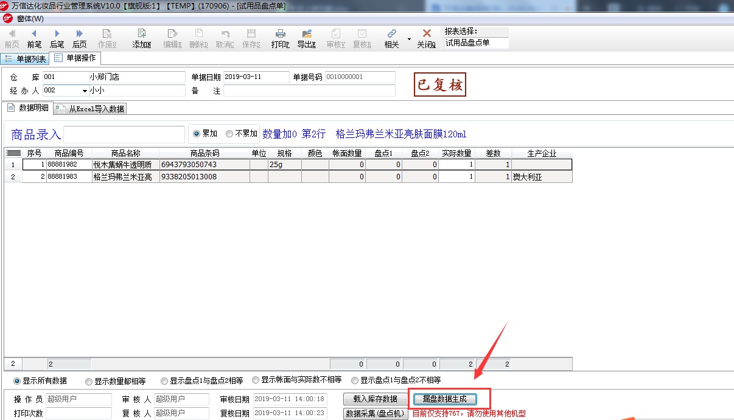
Task: Click the 差数 column header
Action: point(493,153)
